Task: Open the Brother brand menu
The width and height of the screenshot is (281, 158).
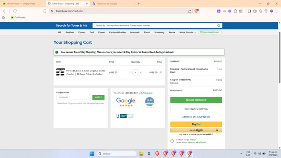Action: coord(70,32)
